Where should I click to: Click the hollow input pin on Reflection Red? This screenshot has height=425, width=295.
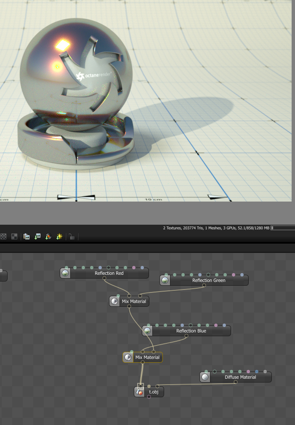point(109,268)
